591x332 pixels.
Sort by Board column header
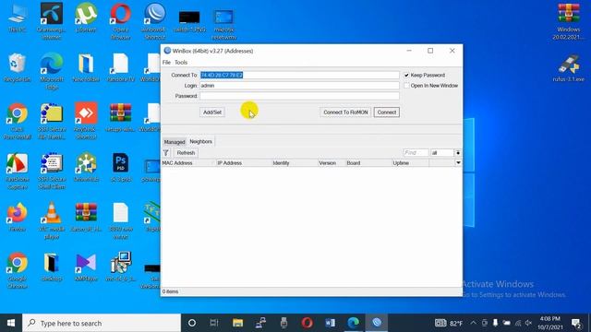coord(368,163)
